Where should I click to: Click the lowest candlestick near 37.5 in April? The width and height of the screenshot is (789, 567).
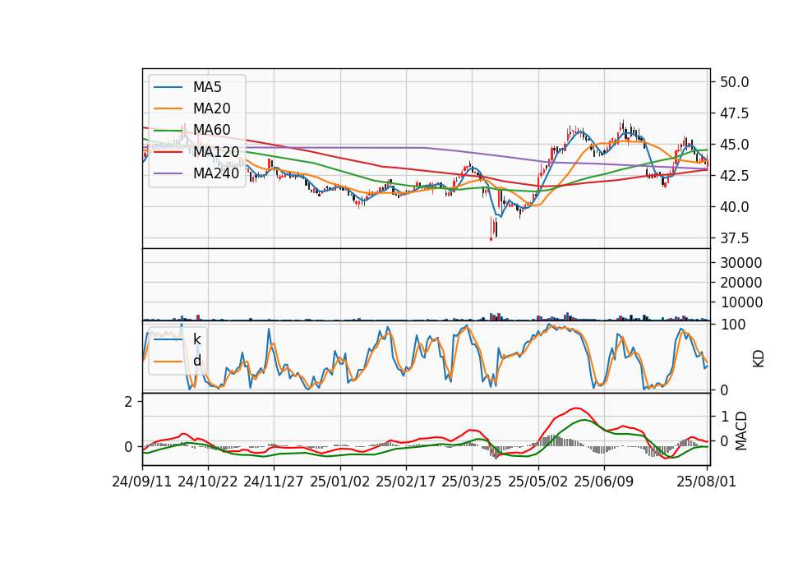[x=491, y=229]
